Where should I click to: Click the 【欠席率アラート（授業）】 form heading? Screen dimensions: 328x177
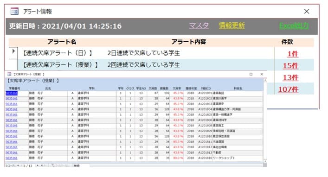pyautogui.click(x=33, y=81)
